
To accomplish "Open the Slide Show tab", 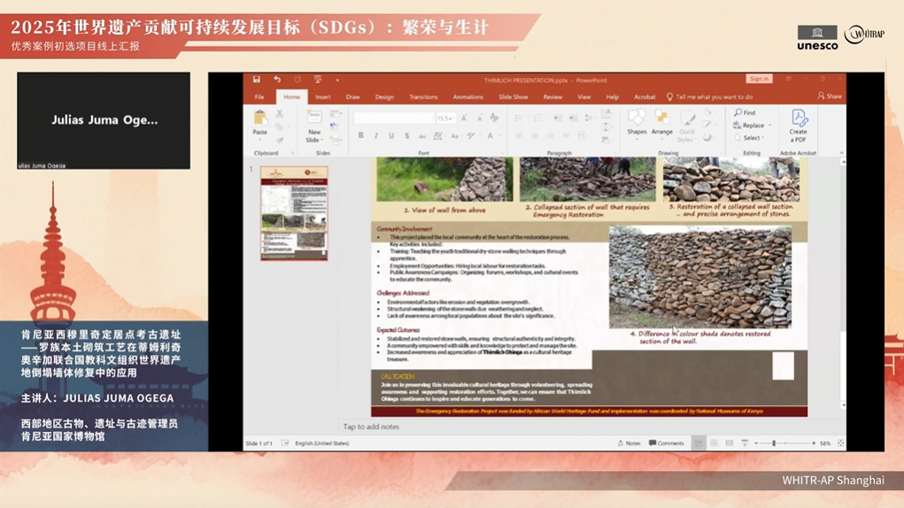I will 513,97.
